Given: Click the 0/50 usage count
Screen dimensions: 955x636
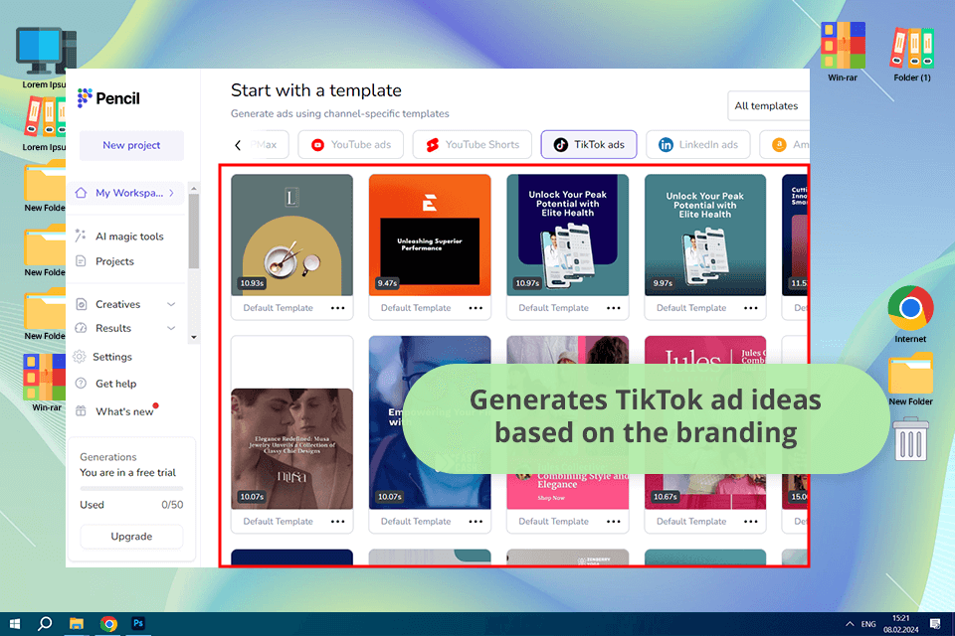Looking at the screenshot, I should [x=172, y=505].
